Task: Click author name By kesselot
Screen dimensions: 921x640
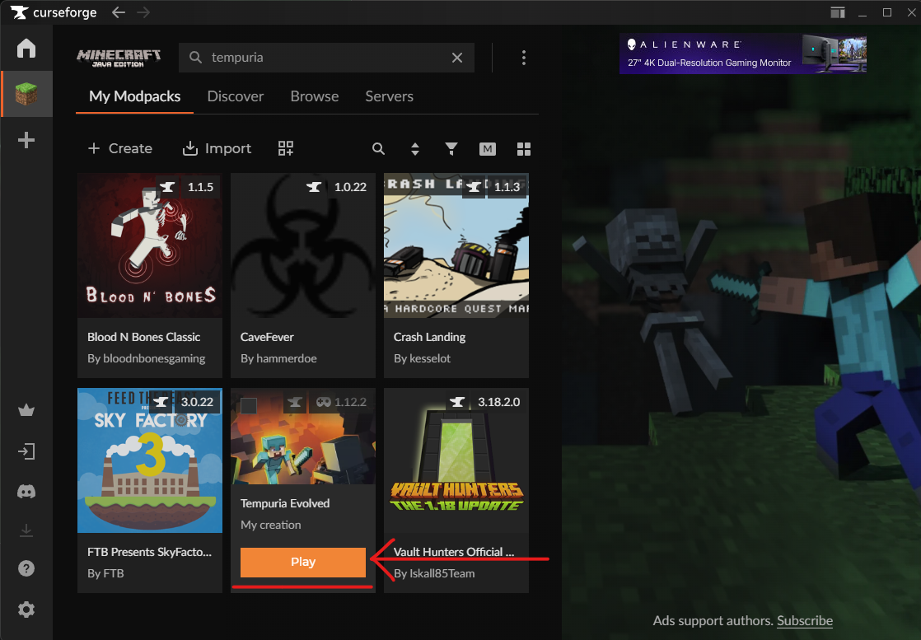Action: [x=422, y=358]
